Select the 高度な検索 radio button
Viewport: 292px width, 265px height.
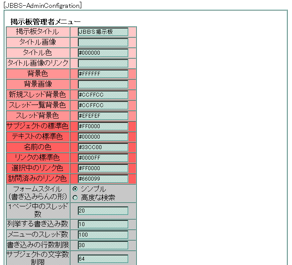tap(75, 198)
